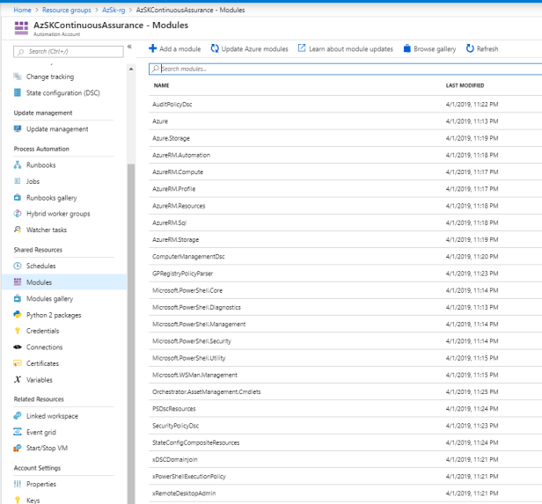The height and width of the screenshot is (504, 542).
Task: Open Runbooks from the sidebar
Action: click(40, 165)
